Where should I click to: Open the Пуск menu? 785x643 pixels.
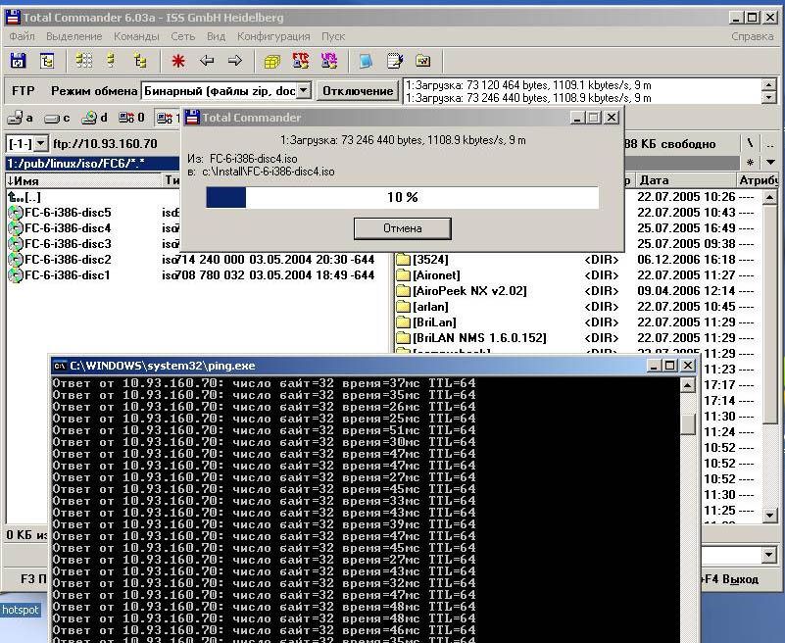333,36
